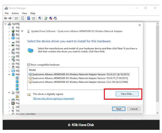Click the Device Manager scrollbar up arrow
The width and height of the screenshot is (162, 133).
pos(157,24)
